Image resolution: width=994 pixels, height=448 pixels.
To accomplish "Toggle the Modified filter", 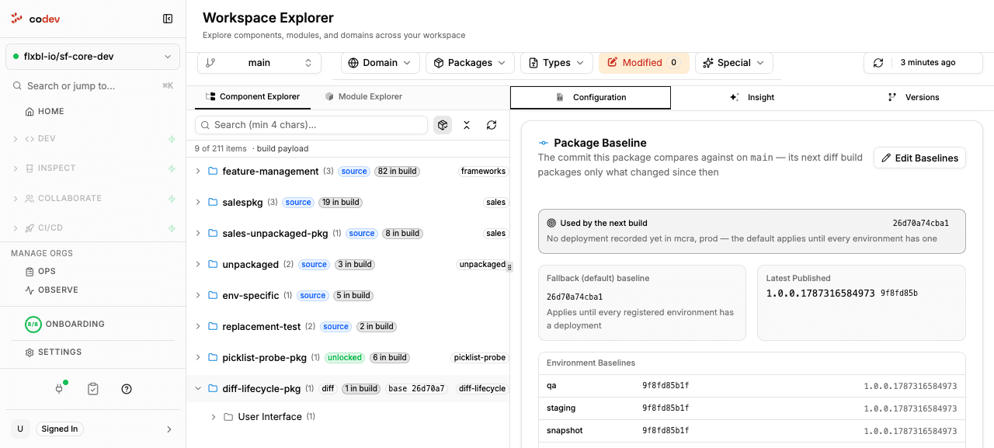I will [x=644, y=63].
